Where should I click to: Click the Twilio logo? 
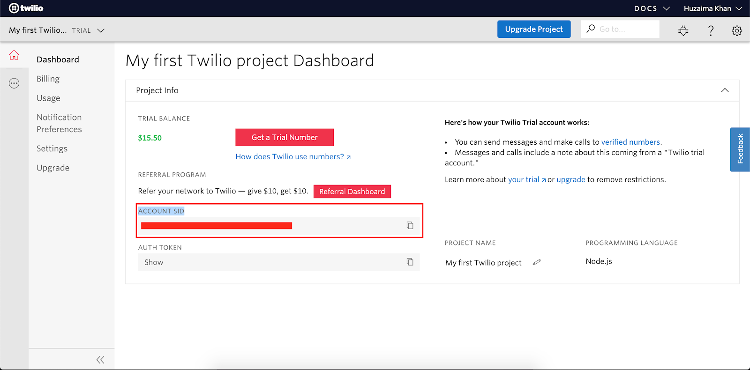26,8
